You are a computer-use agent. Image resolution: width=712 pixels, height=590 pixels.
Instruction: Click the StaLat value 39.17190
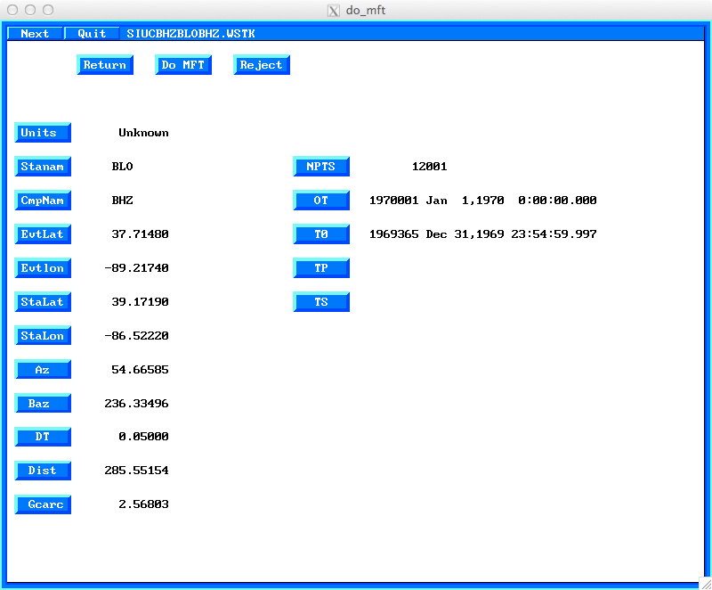tap(140, 302)
